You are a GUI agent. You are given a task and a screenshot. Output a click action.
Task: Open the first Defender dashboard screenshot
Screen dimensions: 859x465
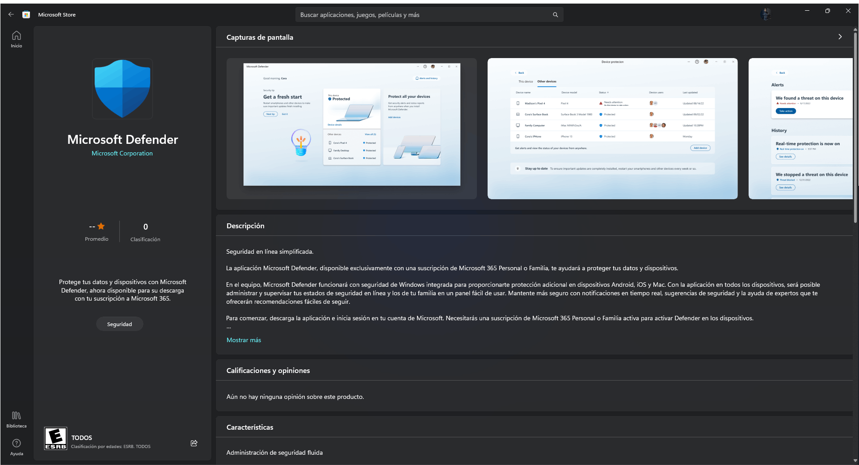352,129
